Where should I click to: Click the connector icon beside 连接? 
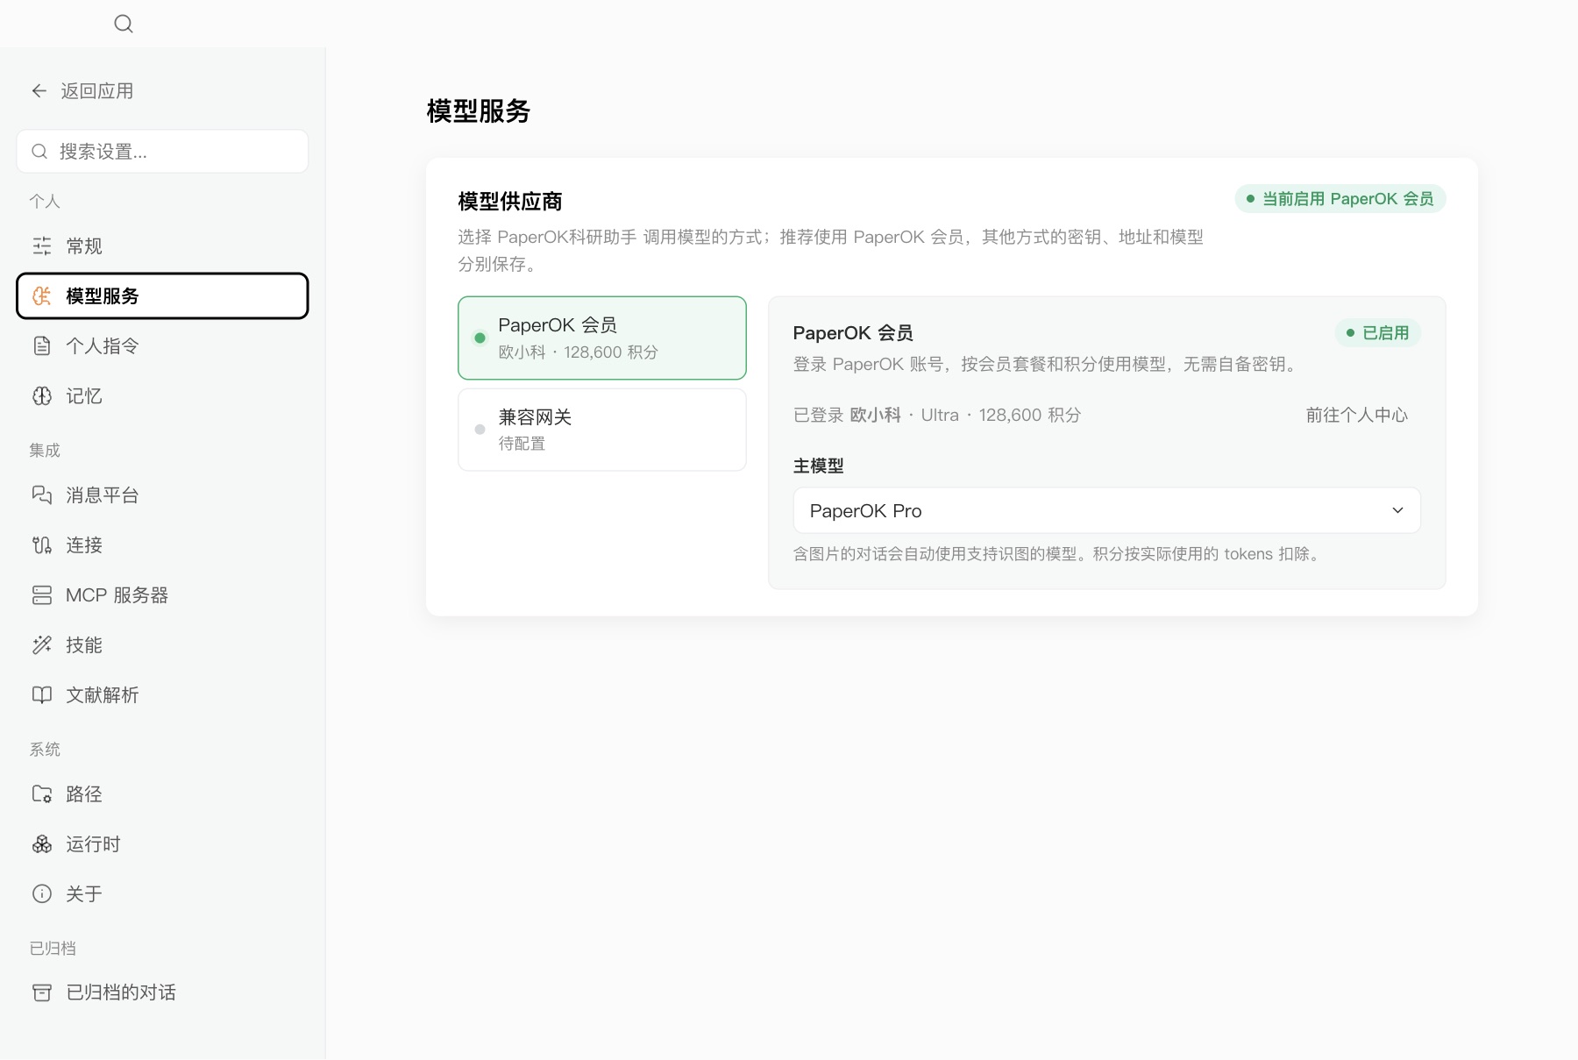tap(42, 545)
